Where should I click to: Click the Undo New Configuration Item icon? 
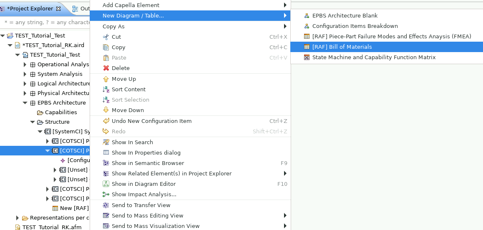(106, 121)
